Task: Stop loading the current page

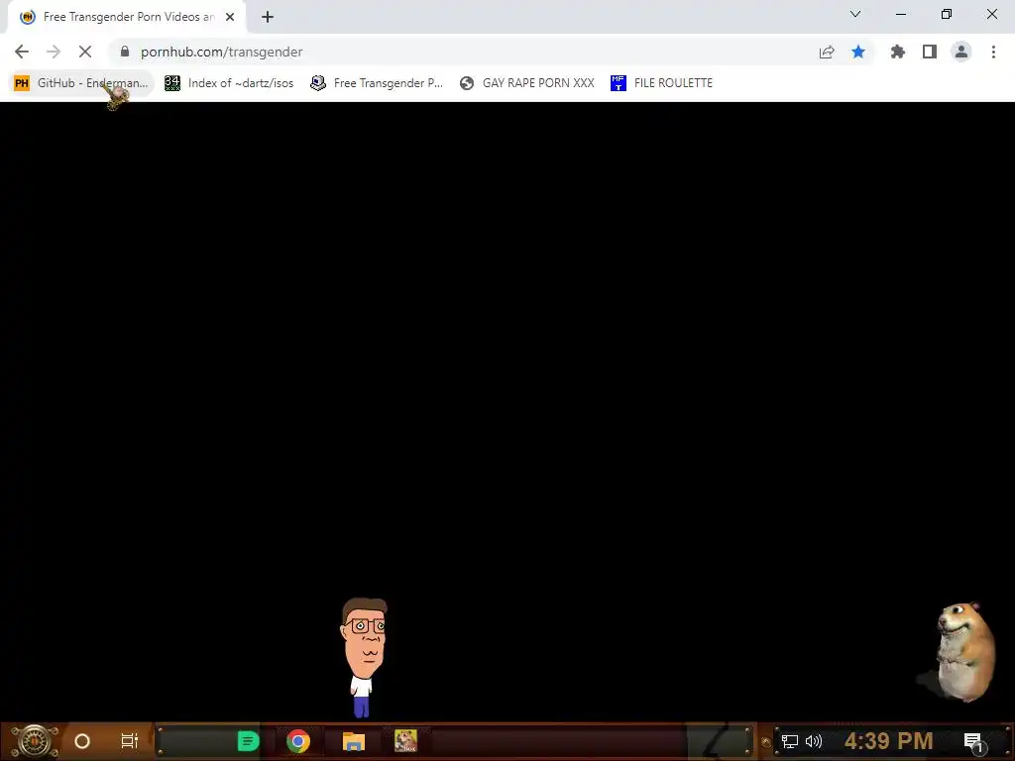Action: click(85, 52)
